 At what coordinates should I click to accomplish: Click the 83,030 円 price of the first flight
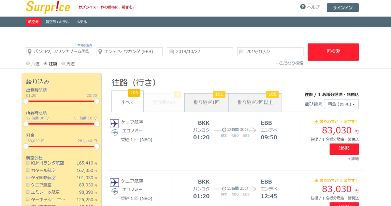pos(340,130)
